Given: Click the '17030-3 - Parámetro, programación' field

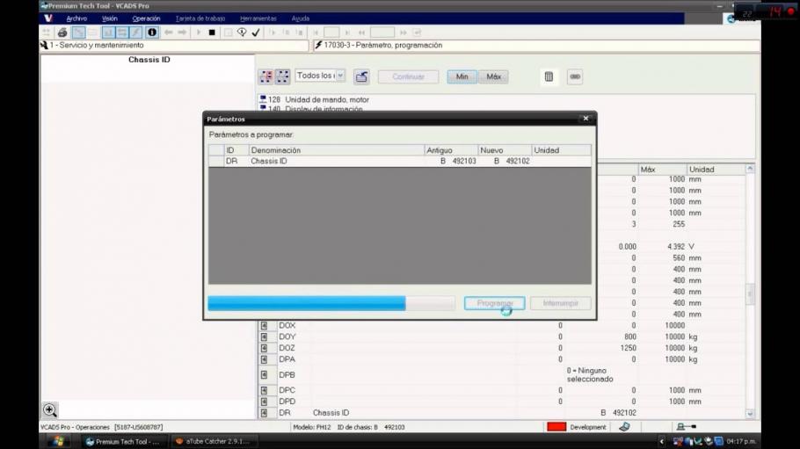Looking at the screenshot, I should point(535,46).
